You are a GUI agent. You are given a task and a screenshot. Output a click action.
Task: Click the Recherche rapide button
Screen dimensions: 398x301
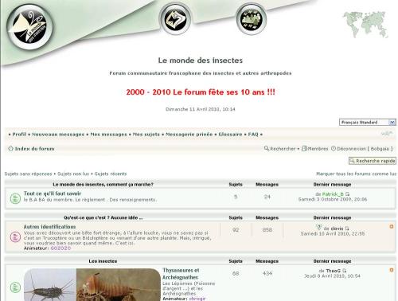click(373, 161)
